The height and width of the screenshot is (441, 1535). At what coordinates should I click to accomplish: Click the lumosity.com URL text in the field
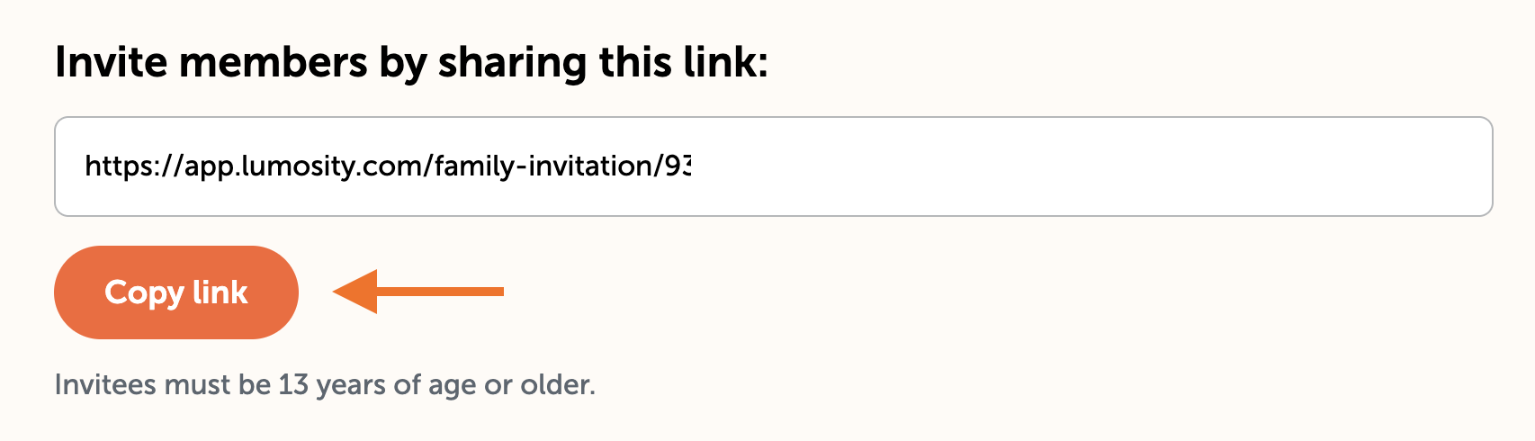point(306,166)
